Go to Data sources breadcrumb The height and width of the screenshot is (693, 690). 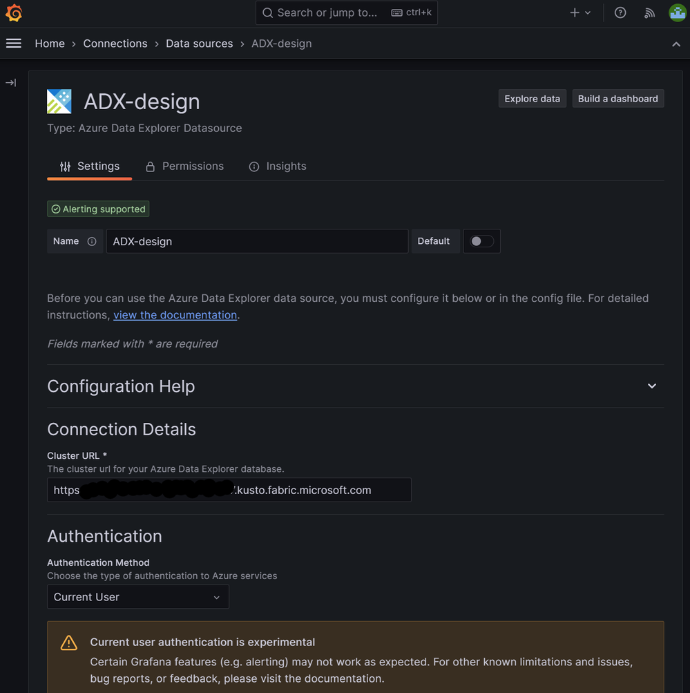(x=199, y=44)
